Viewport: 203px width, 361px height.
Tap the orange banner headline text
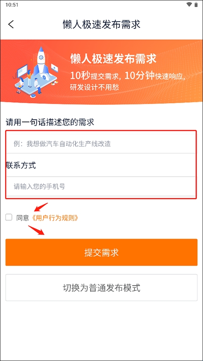[x=113, y=59]
